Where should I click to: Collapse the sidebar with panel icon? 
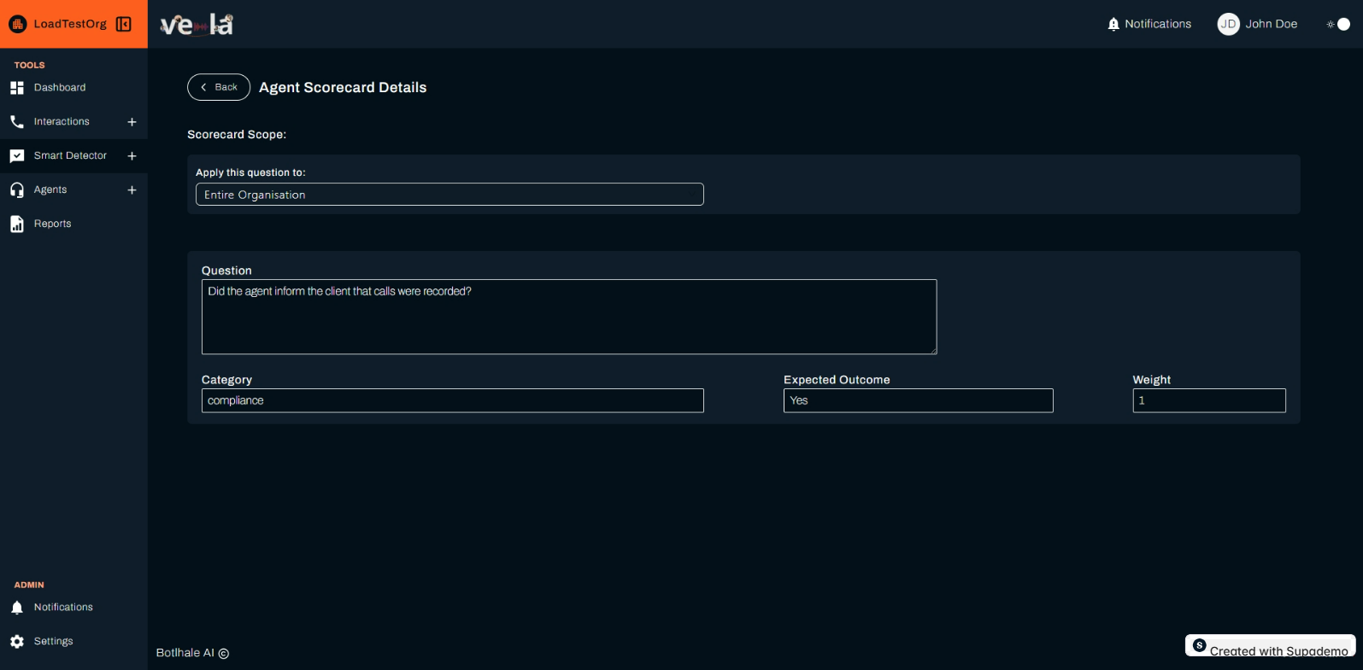[x=124, y=24]
